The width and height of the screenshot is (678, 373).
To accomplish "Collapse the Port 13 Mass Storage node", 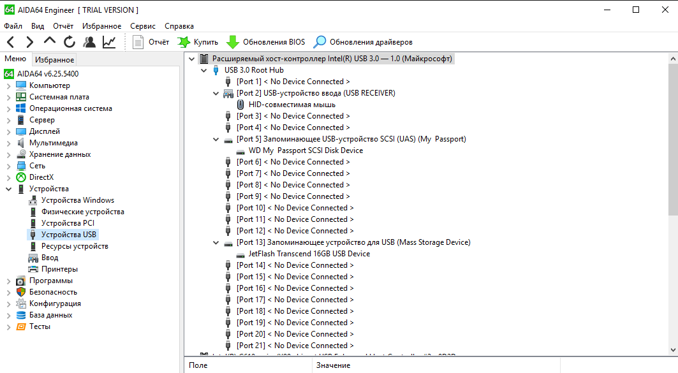I will coord(216,242).
